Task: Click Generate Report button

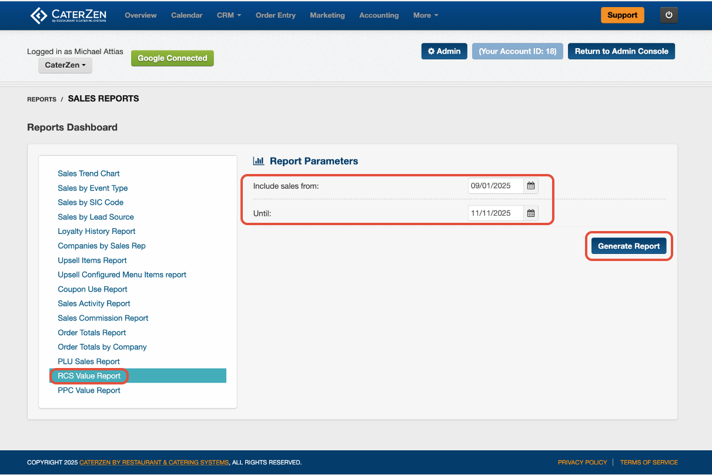Action: coord(629,246)
